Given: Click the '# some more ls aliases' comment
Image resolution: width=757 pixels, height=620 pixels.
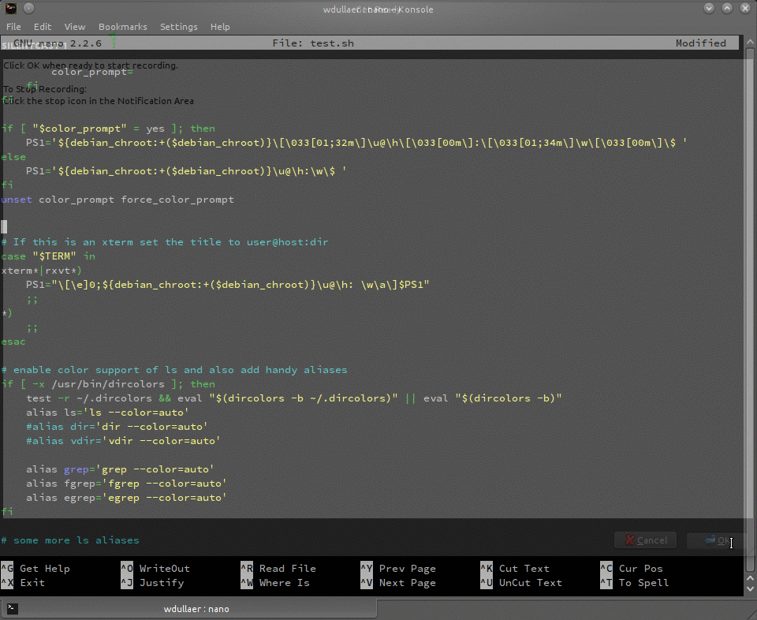Looking at the screenshot, I should point(70,540).
